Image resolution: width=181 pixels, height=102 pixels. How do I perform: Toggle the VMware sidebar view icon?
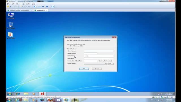coord(35,7)
